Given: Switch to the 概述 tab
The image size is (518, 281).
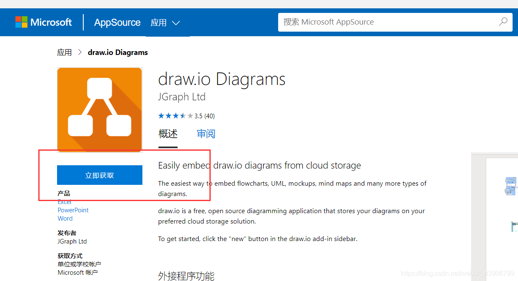Looking at the screenshot, I should pyautogui.click(x=168, y=134).
